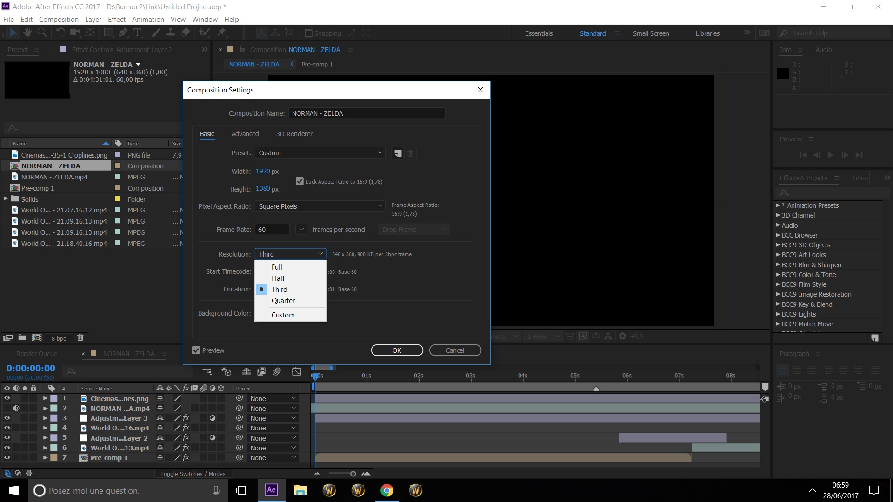Hide the Cinemas...nes.png layer with eye
893x502 pixels.
point(7,398)
